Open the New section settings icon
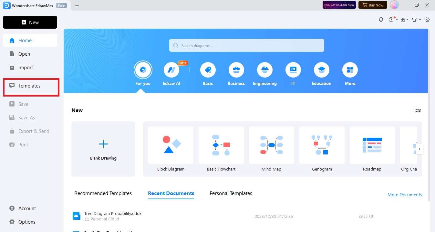 (418, 110)
